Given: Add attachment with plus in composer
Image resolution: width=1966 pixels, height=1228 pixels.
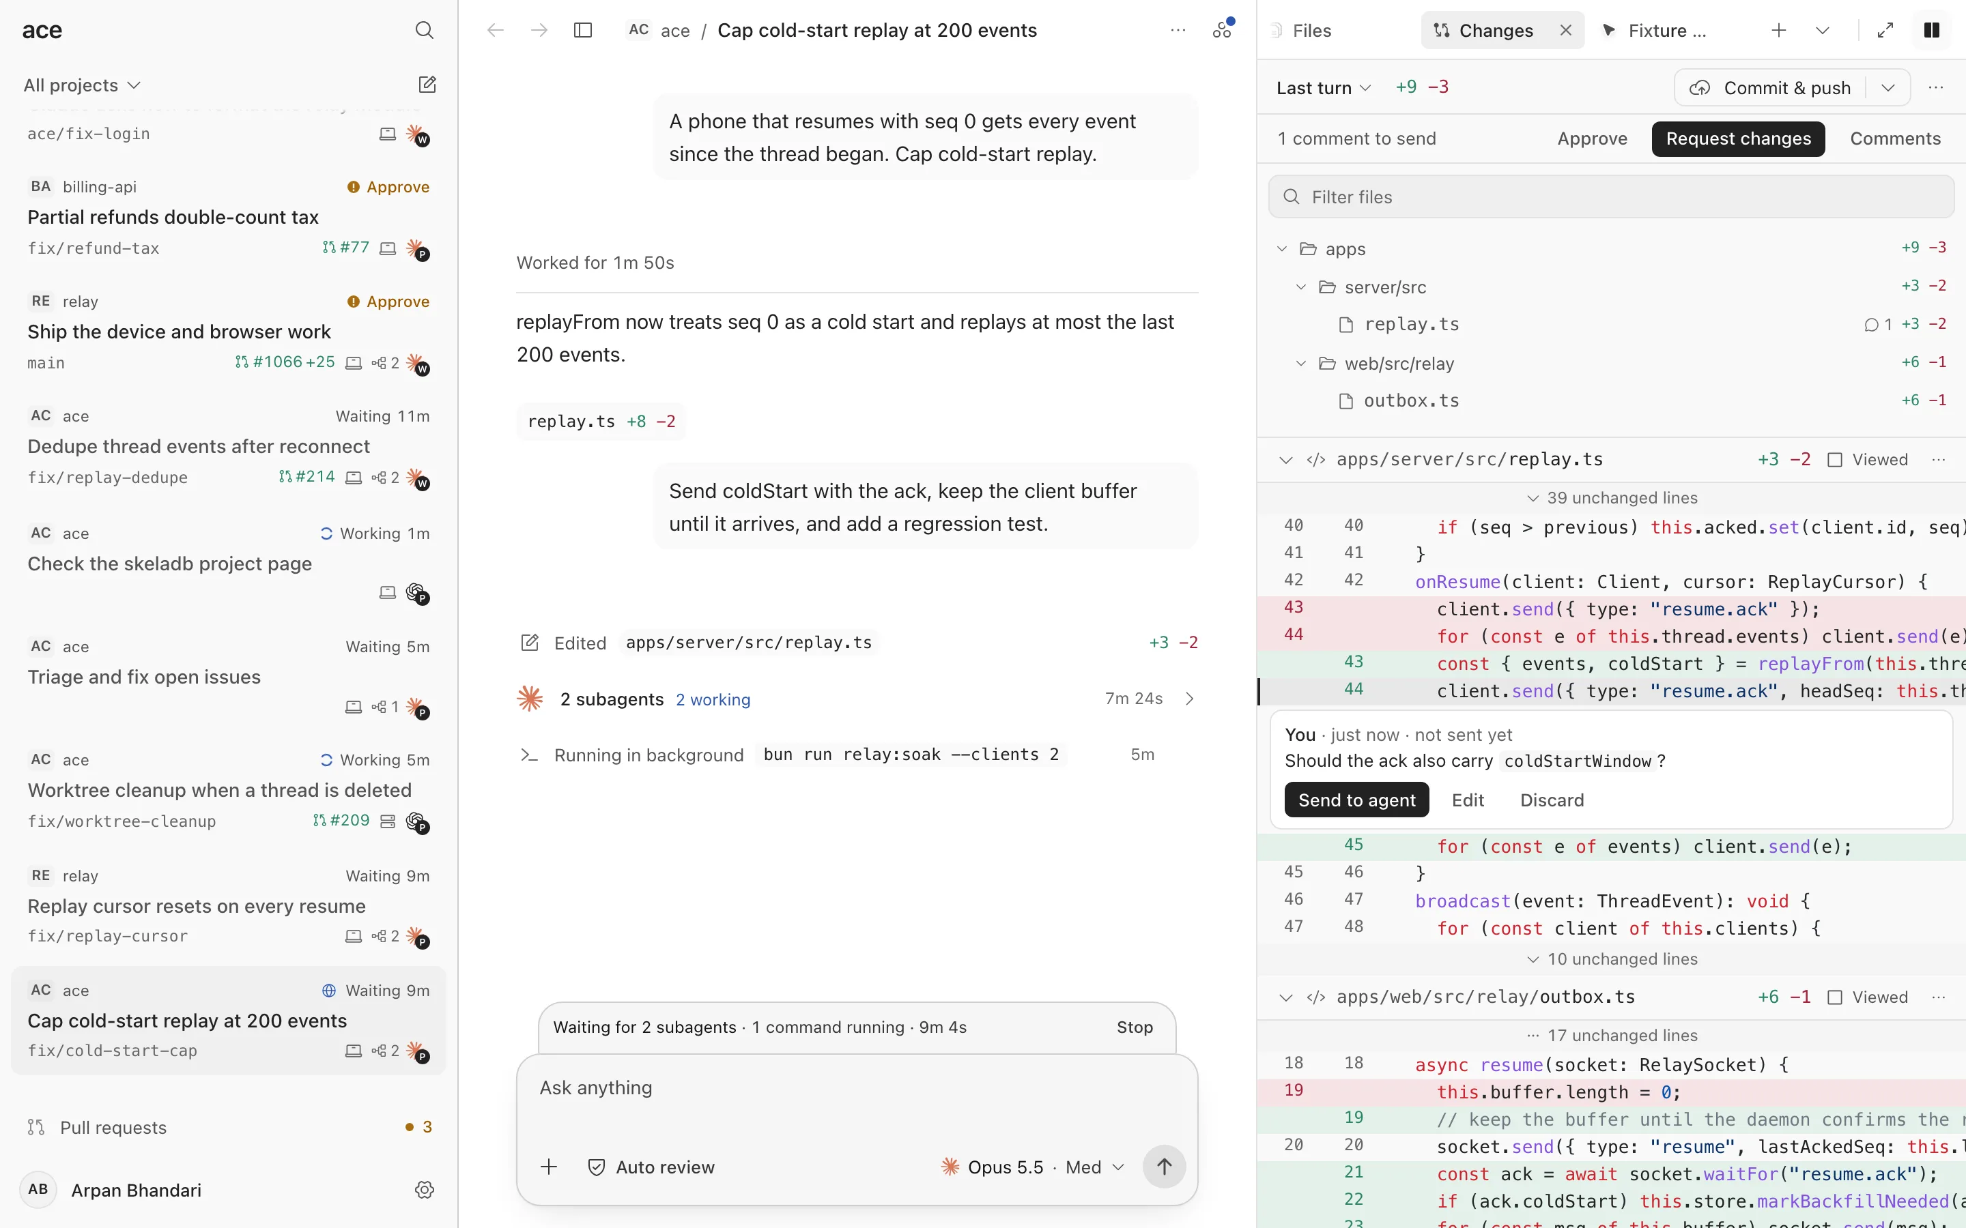Looking at the screenshot, I should pyautogui.click(x=549, y=1167).
